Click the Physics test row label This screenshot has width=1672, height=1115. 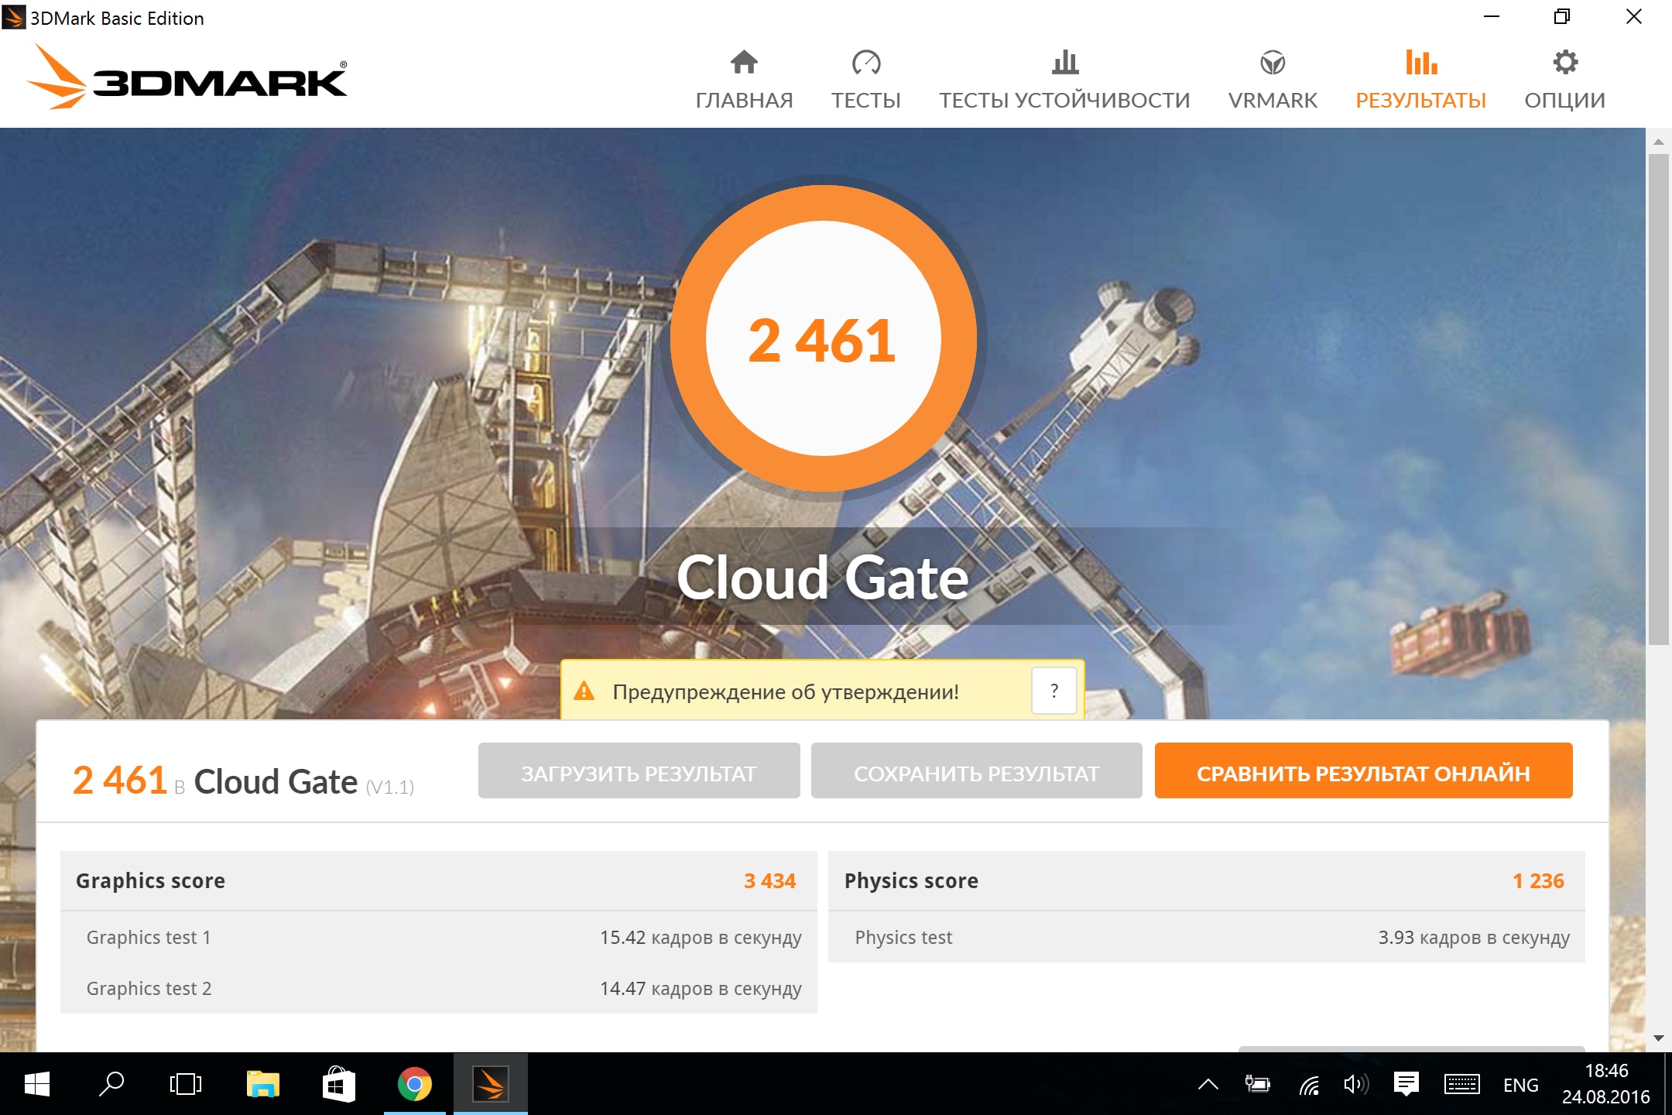903,937
